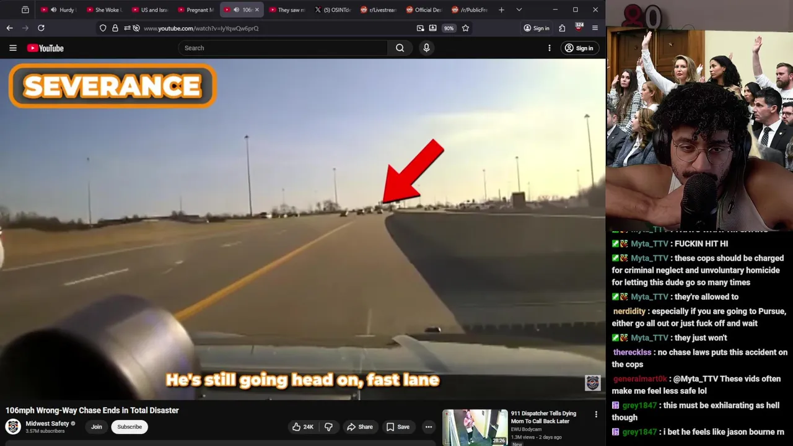793x446 pixels.
Task: Join the Midwest Safety channel membership
Action: 97,427
